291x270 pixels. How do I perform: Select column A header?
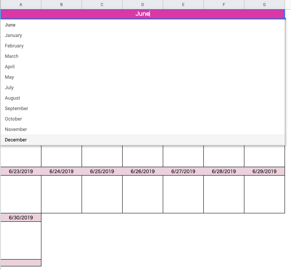coord(21,5)
